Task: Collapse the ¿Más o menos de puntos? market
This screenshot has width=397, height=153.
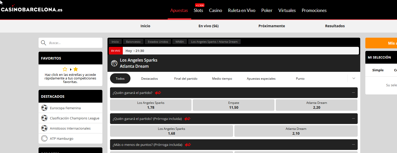Action: tap(354, 145)
